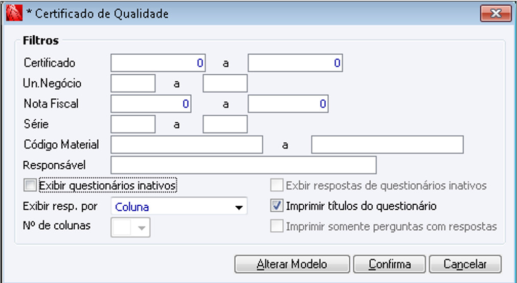The width and height of the screenshot is (517, 283).
Task: Click the second Un.Negócio range field
Action: coord(225,83)
